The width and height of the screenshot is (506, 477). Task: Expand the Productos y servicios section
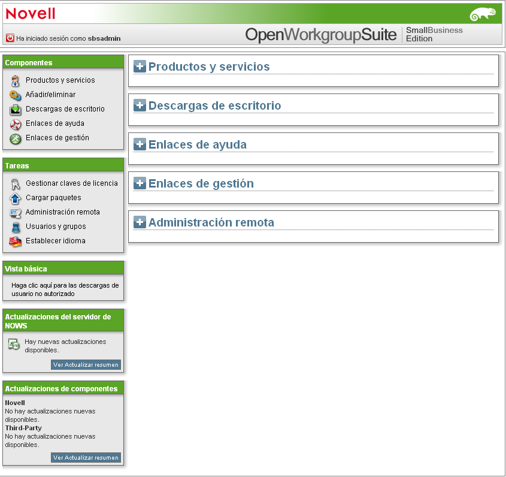[140, 67]
